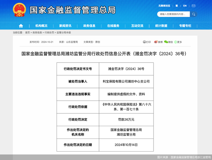Screen dimensions: 212x160
Task: Click cell 罚款26万元
Action: point(126,119)
